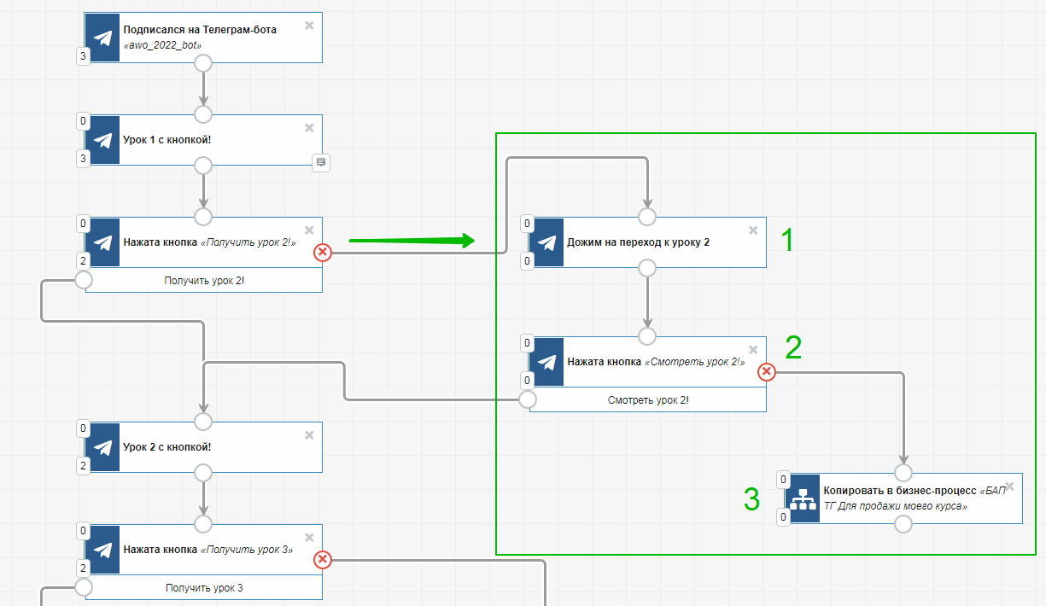Click the red X connector on «Получить урок 2!» block

click(x=323, y=252)
